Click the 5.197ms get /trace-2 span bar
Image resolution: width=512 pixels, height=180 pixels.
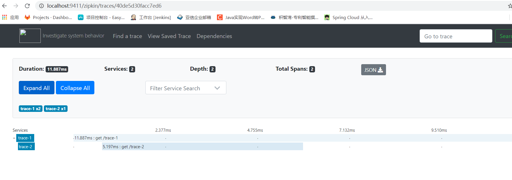point(202,146)
